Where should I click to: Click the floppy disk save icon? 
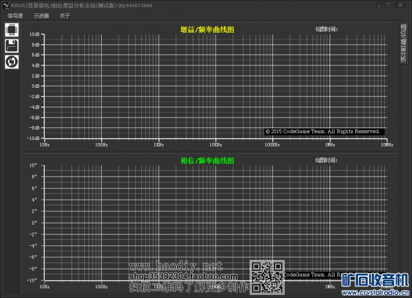[x=12, y=46]
